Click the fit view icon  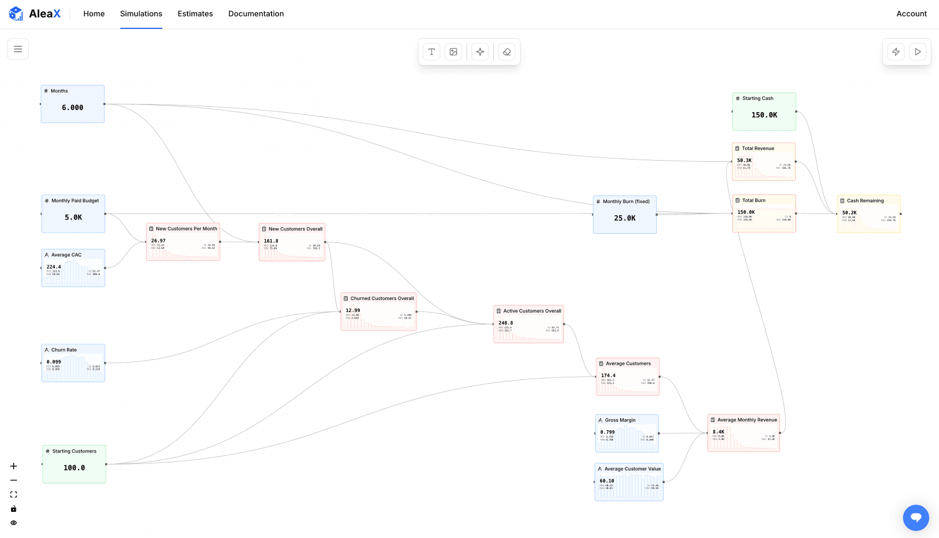(x=14, y=494)
